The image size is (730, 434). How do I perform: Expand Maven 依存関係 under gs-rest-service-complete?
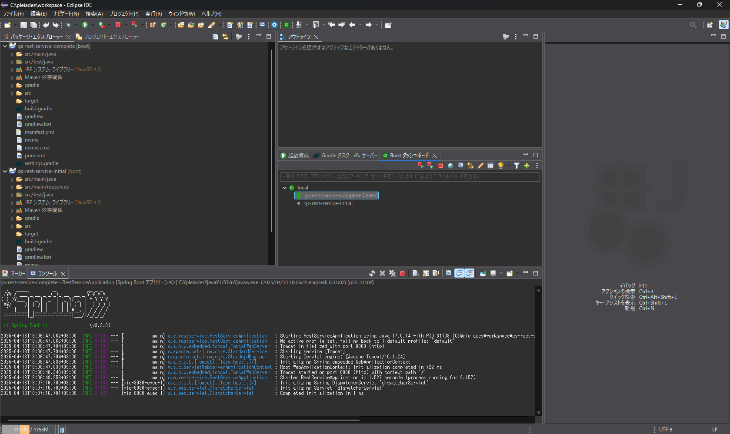(12, 78)
